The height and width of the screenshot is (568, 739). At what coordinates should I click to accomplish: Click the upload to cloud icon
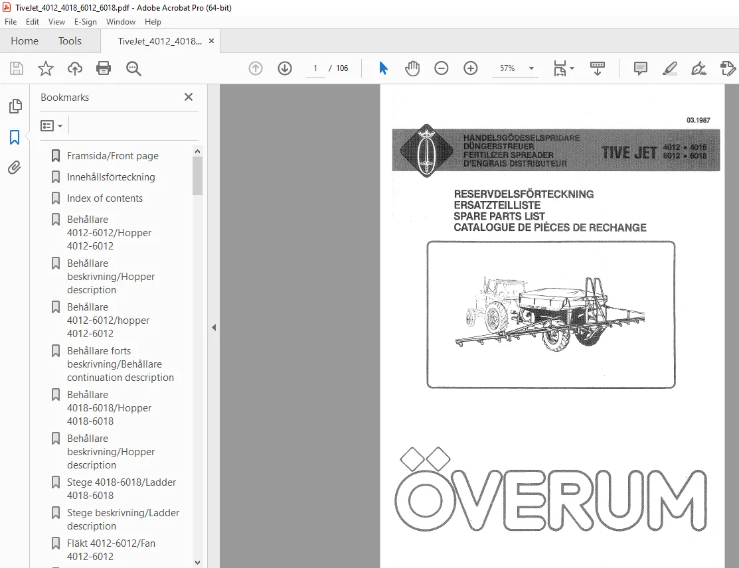75,69
